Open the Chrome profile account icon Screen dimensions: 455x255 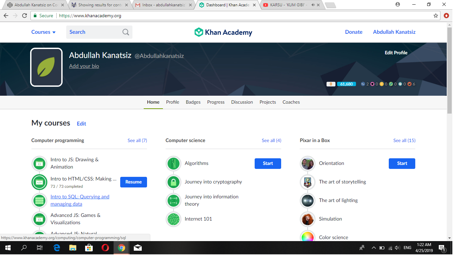point(398,4)
